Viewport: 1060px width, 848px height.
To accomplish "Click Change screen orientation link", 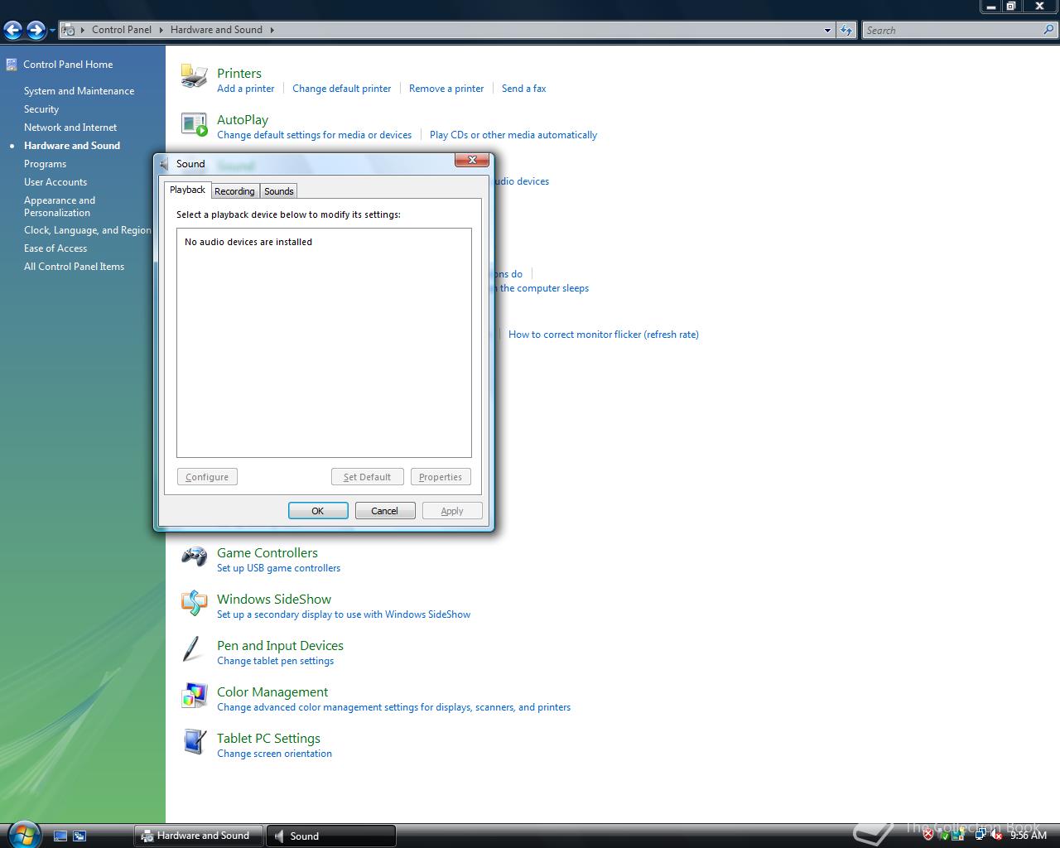I will [274, 754].
